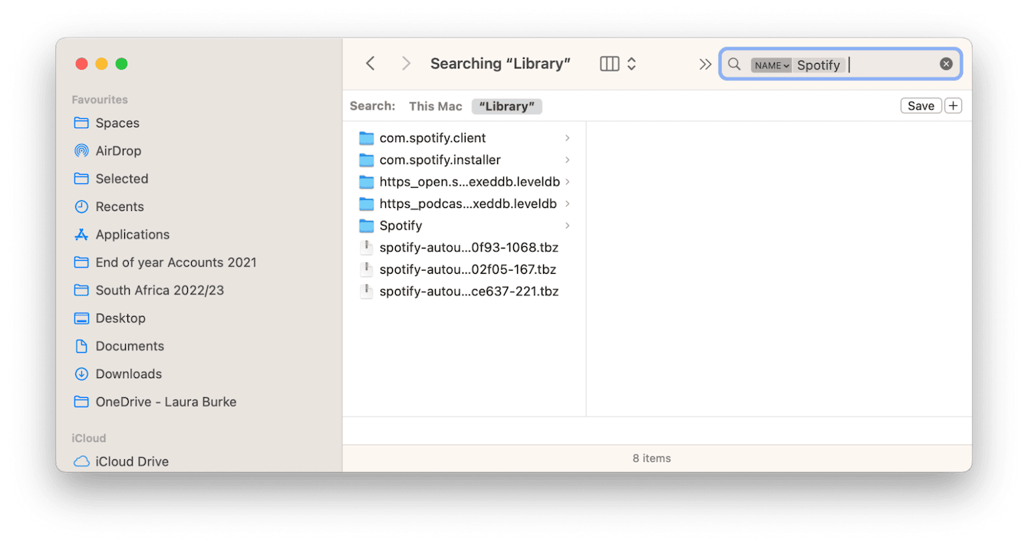Select the Library search scope
Screen dimensions: 1028x546
click(x=506, y=106)
